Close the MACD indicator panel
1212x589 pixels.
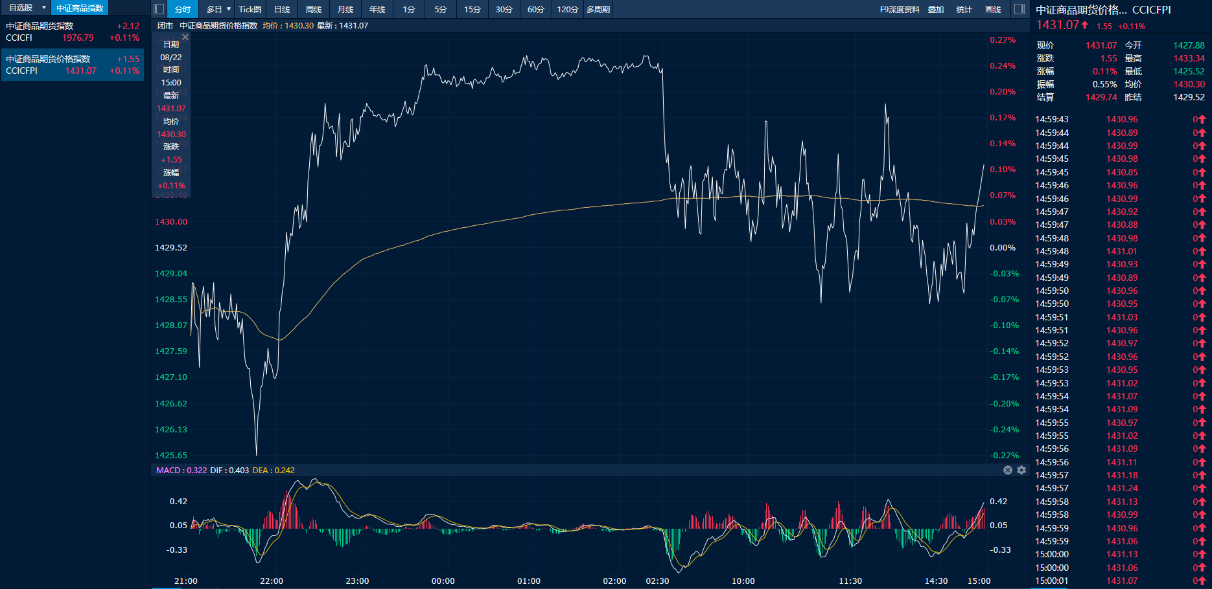[x=1008, y=470]
